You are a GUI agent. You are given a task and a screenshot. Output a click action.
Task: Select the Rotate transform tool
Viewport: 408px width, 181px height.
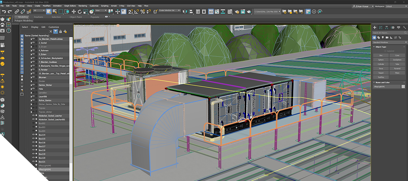(x=80, y=11)
